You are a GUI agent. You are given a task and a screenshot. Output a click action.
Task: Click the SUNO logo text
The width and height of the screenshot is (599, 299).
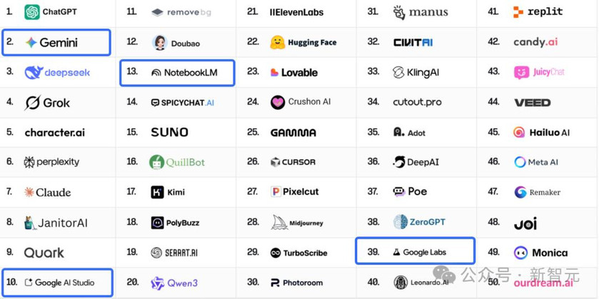tap(170, 132)
